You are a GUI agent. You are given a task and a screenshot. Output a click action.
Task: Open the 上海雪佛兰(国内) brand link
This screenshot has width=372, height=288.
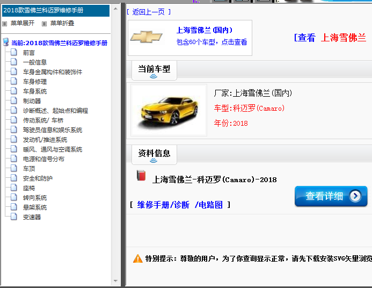[x=205, y=30]
